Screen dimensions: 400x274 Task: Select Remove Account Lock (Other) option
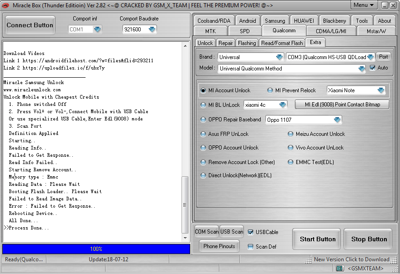pos(203,162)
